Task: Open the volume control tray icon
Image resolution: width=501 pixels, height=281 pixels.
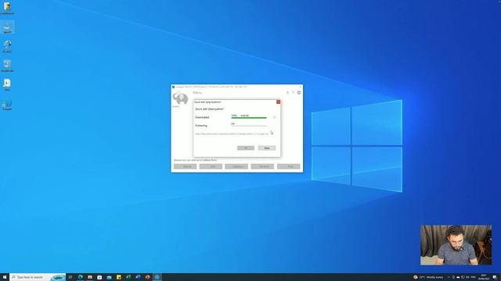Action: (467, 277)
